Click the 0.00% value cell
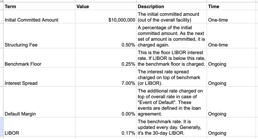The height and width of the screenshot is (139, 258). tap(128, 114)
